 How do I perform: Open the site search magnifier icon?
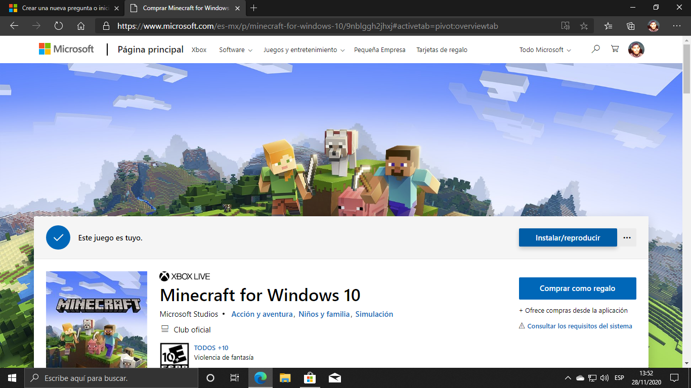(x=596, y=49)
